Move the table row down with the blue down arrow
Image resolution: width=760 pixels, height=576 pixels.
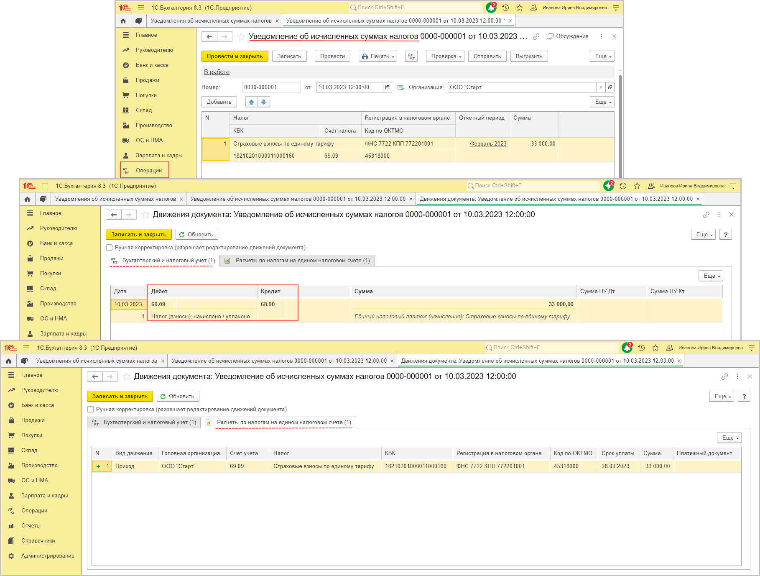264,102
